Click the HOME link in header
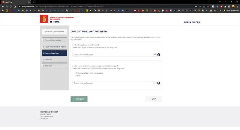The width and height of the screenshot is (240, 130). (55, 22)
